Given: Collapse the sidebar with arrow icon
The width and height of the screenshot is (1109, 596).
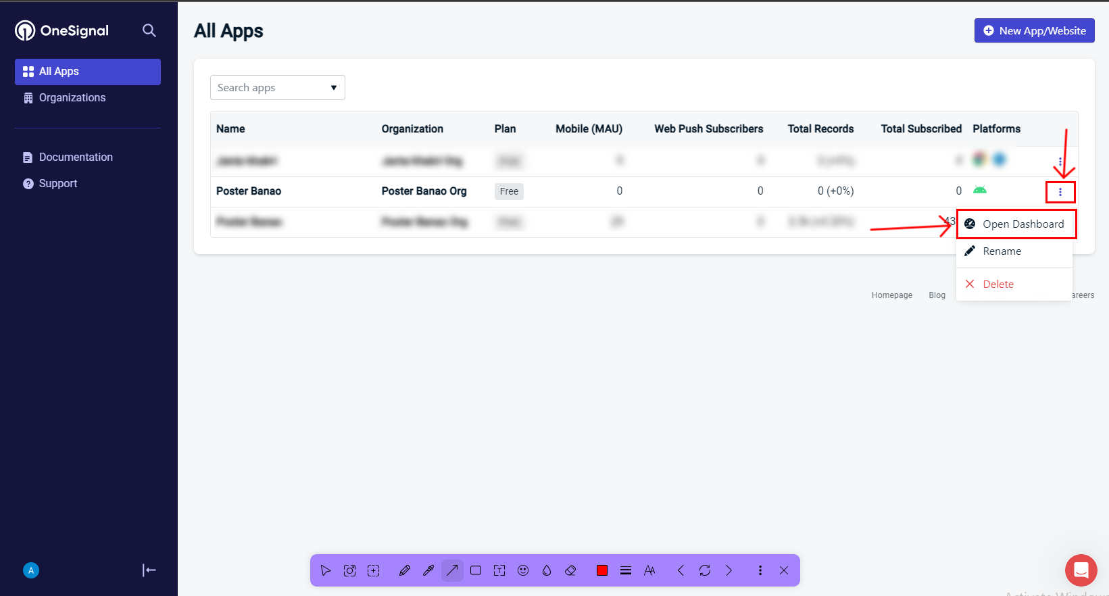Looking at the screenshot, I should pos(149,570).
